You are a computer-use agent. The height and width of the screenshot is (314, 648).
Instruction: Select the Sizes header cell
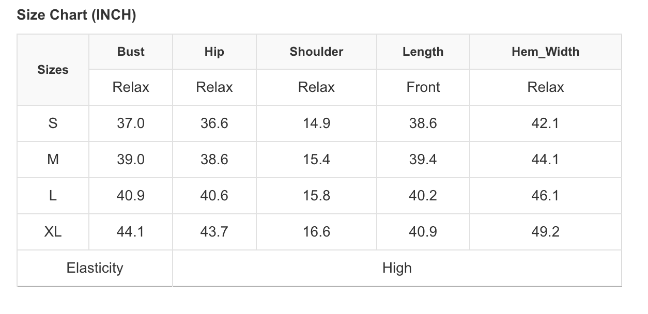click(53, 70)
